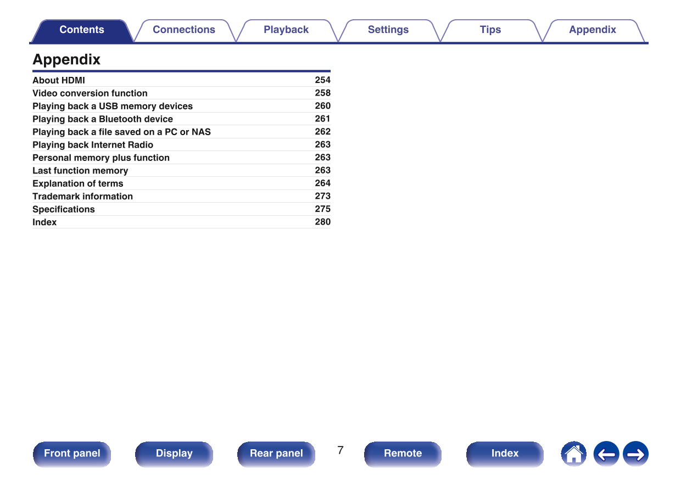Select the Trademark information link
The image size is (681, 480).
pos(82,197)
